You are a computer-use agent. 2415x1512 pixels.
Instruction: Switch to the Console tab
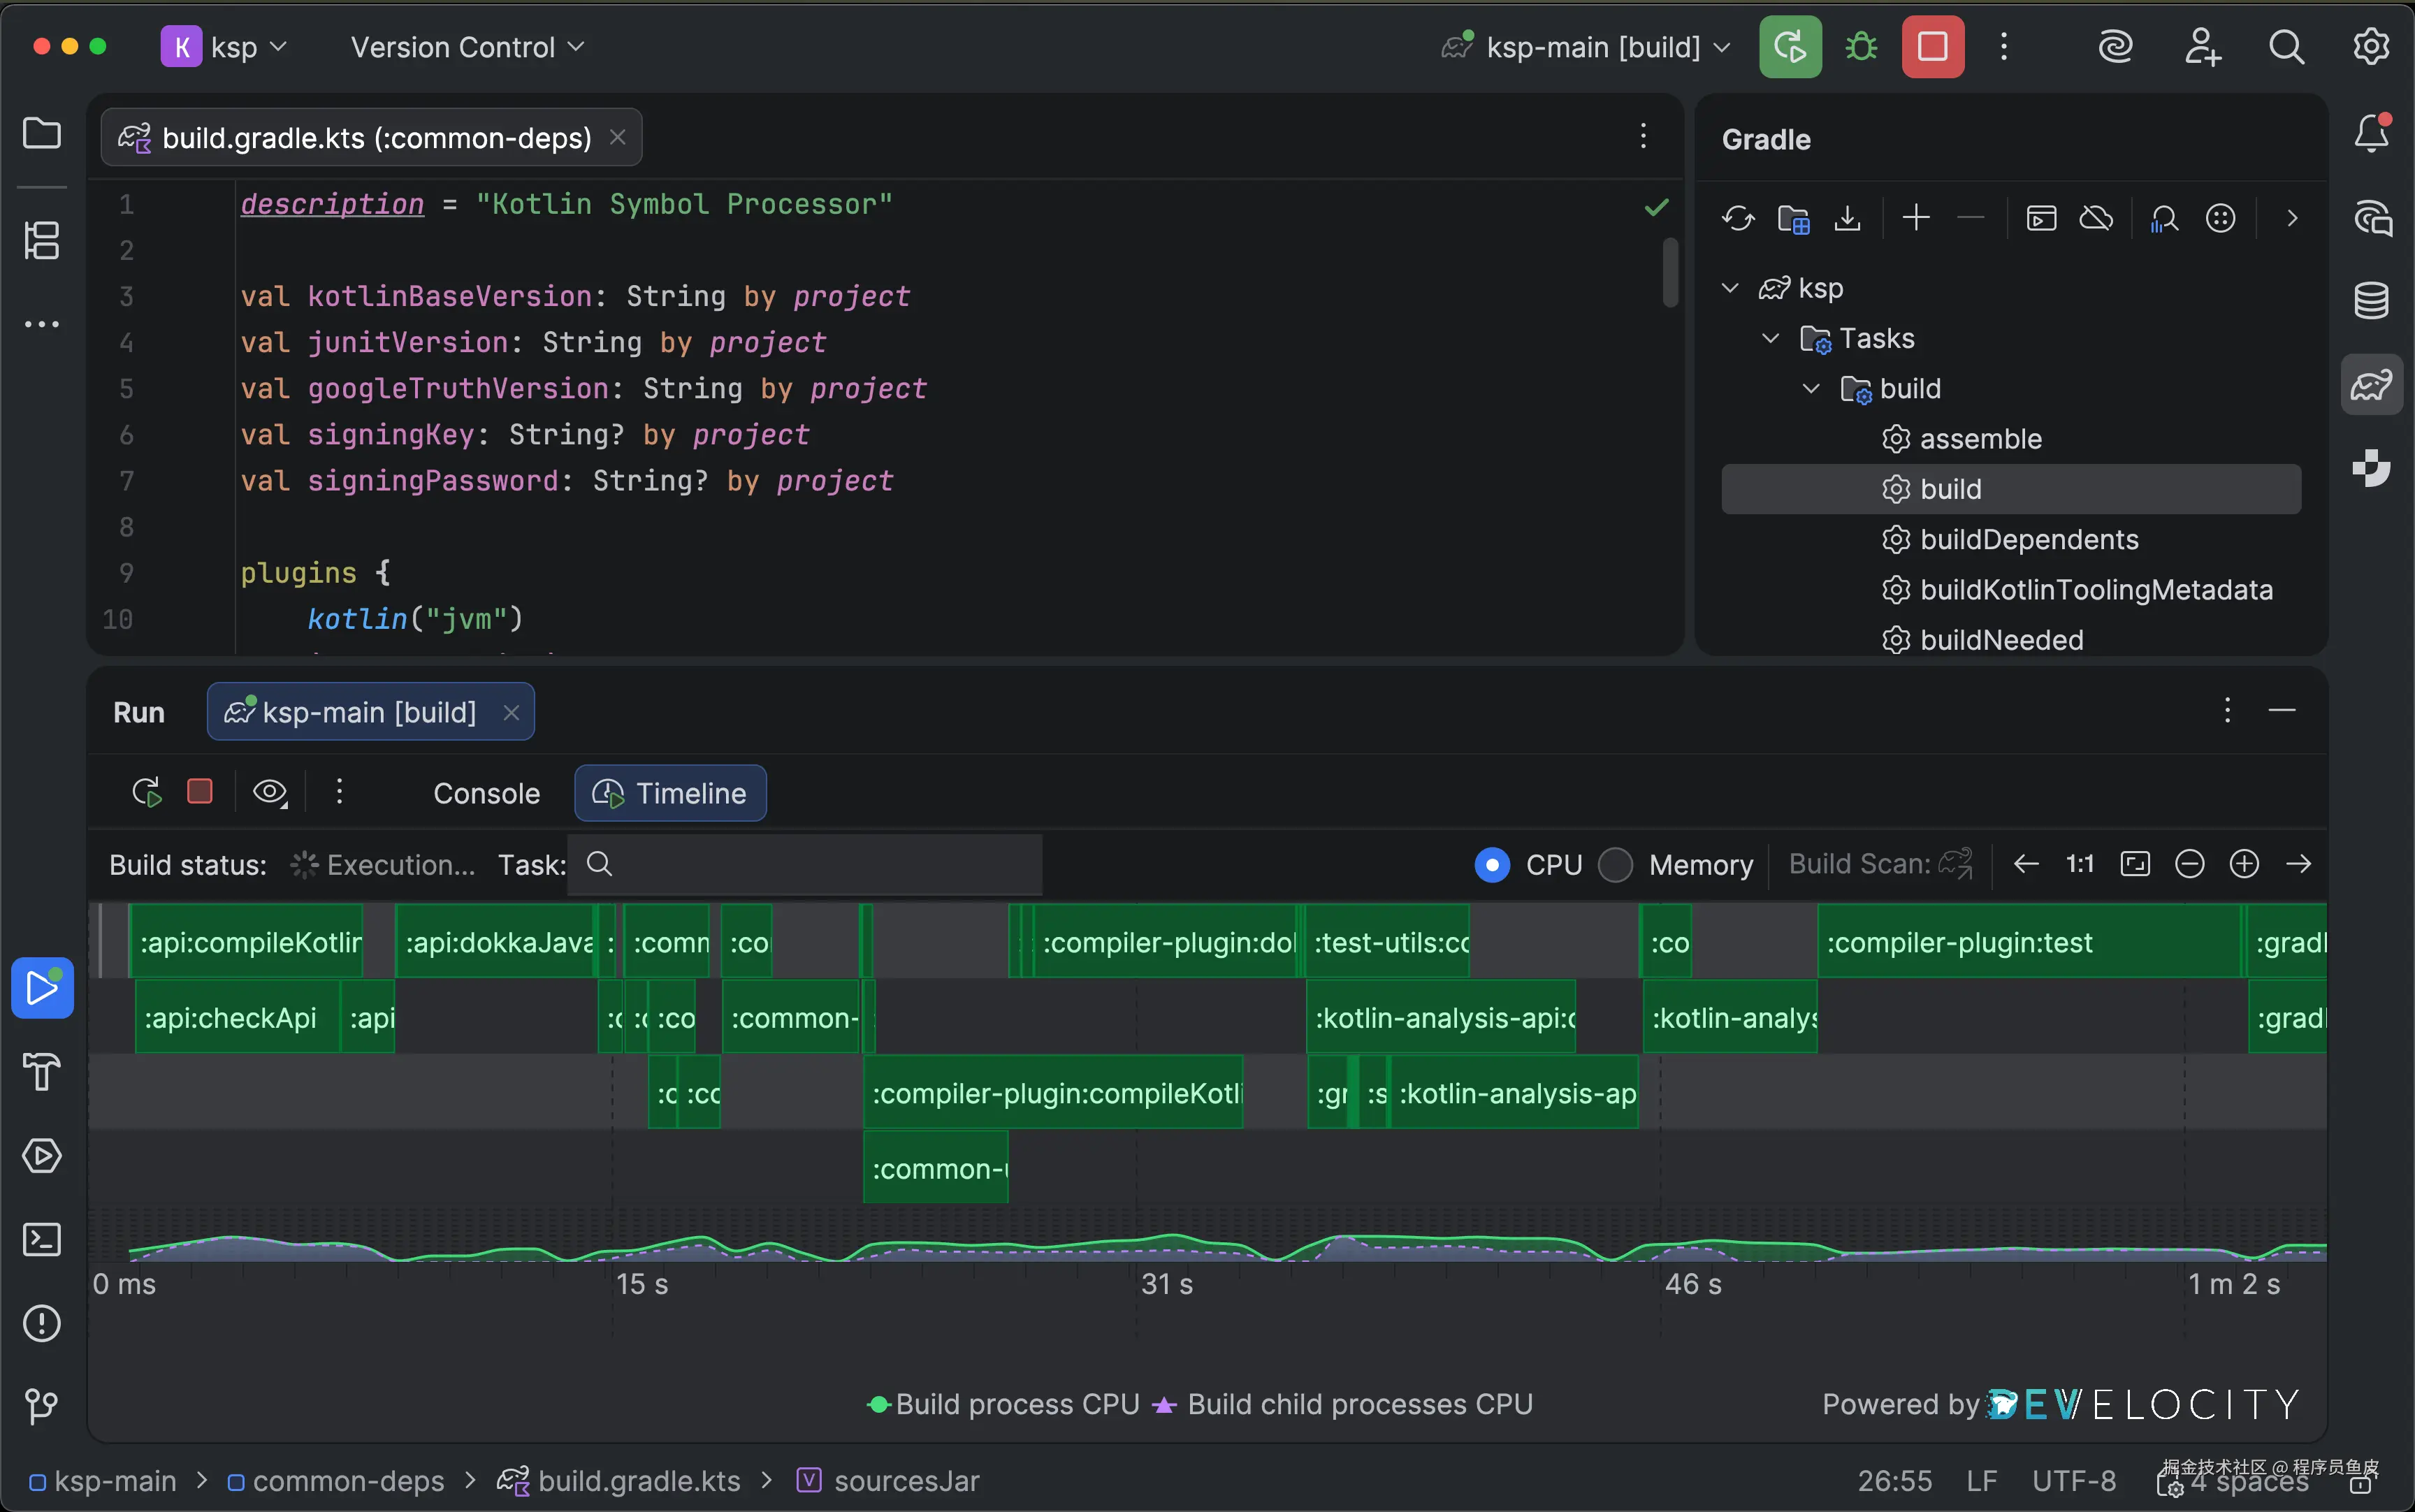tap(486, 794)
